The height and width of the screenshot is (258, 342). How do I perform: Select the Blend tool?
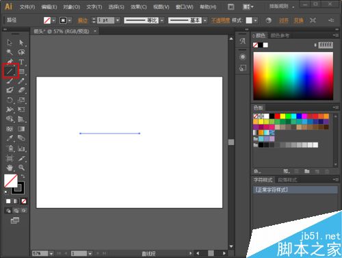pos(21,138)
